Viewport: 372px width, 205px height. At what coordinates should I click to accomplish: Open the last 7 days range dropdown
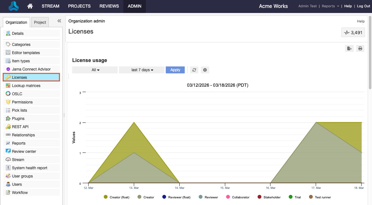pos(142,70)
